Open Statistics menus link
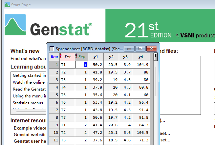The image size is (215, 145). coord(28,103)
